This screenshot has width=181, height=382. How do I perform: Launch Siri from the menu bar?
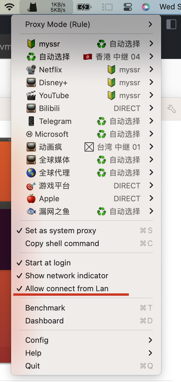[146, 7]
